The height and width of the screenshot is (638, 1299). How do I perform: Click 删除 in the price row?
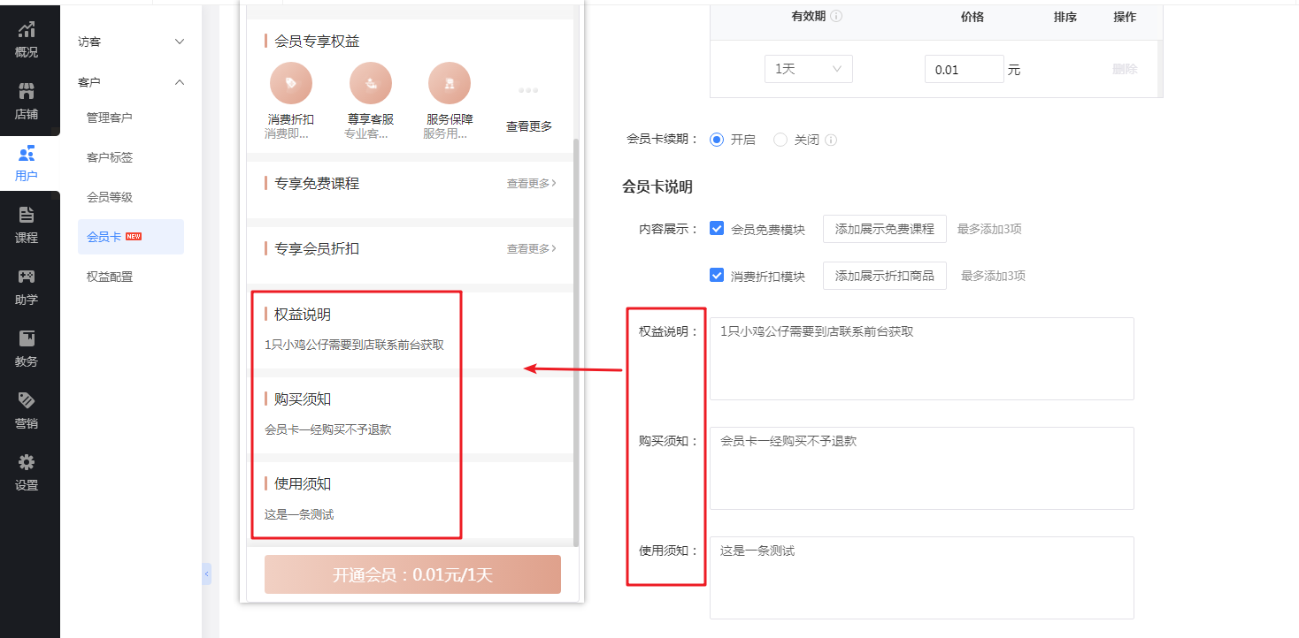pos(1125,69)
